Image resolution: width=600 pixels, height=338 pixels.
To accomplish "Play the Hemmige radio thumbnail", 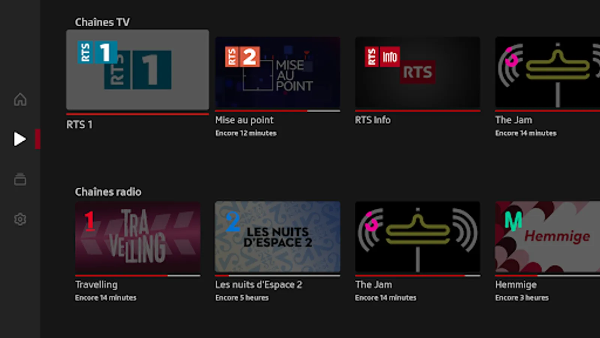I will pos(547,237).
